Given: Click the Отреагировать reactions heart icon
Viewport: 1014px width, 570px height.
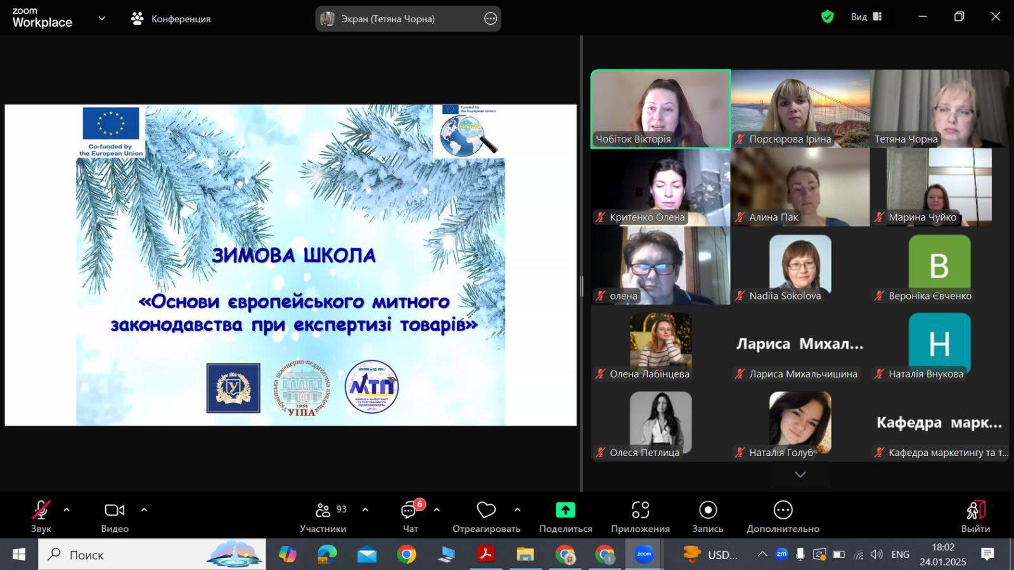Looking at the screenshot, I should (486, 510).
